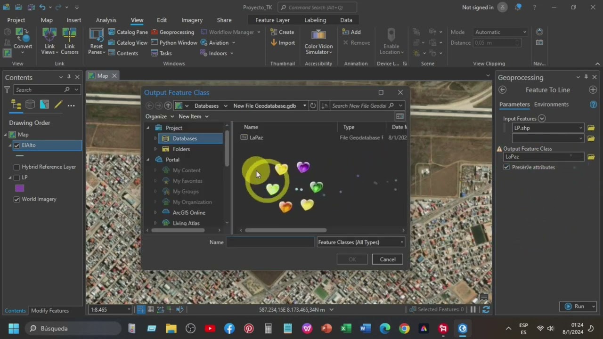The width and height of the screenshot is (603, 339).
Task: Click the Reset Panes icon
Action: [x=96, y=40]
